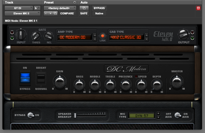The height and width of the screenshot is (133, 205).
Task: Flip the BRIGHT/NORMAL switch
Action: click(41, 78)
